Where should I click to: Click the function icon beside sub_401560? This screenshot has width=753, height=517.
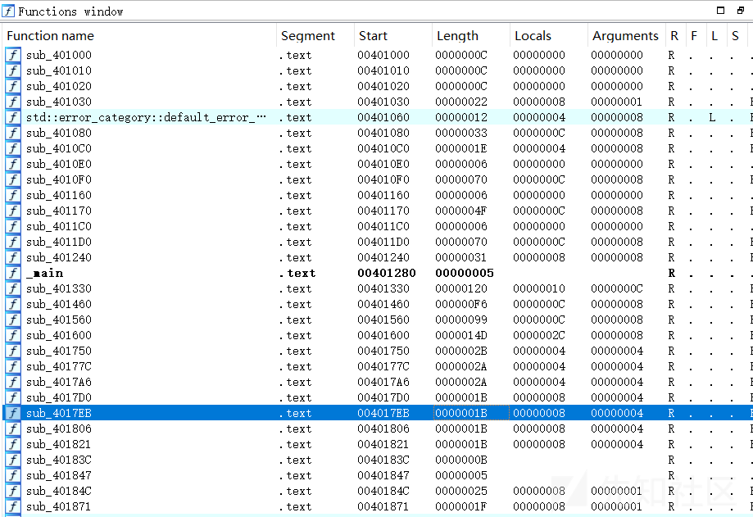(x=13, y=320)
